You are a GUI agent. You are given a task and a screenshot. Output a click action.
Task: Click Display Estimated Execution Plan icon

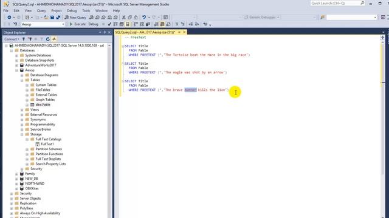coord(115,24)
